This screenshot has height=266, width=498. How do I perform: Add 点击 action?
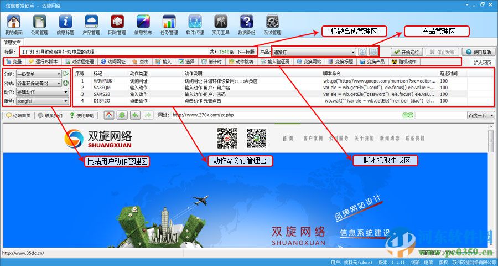pyautogui.click(x=141, y=62)
